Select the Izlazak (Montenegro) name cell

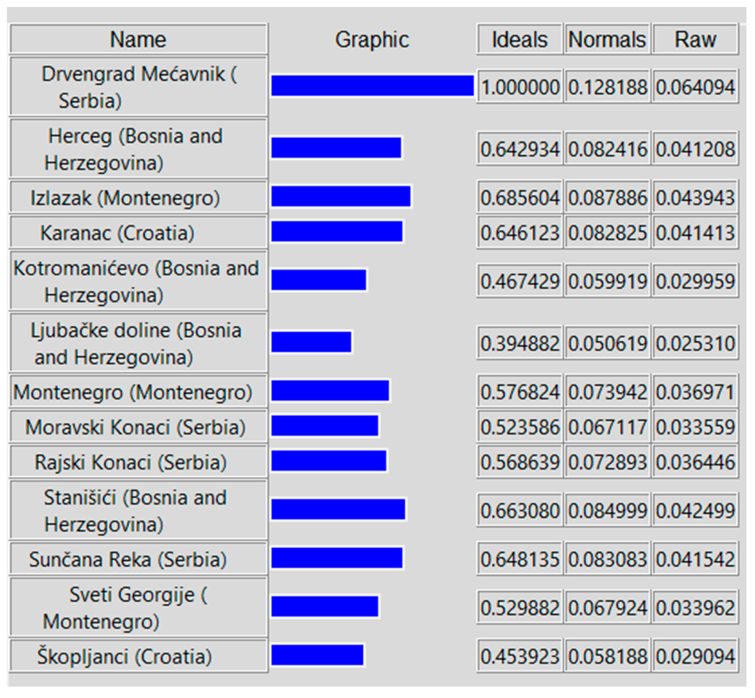point(138,197)
